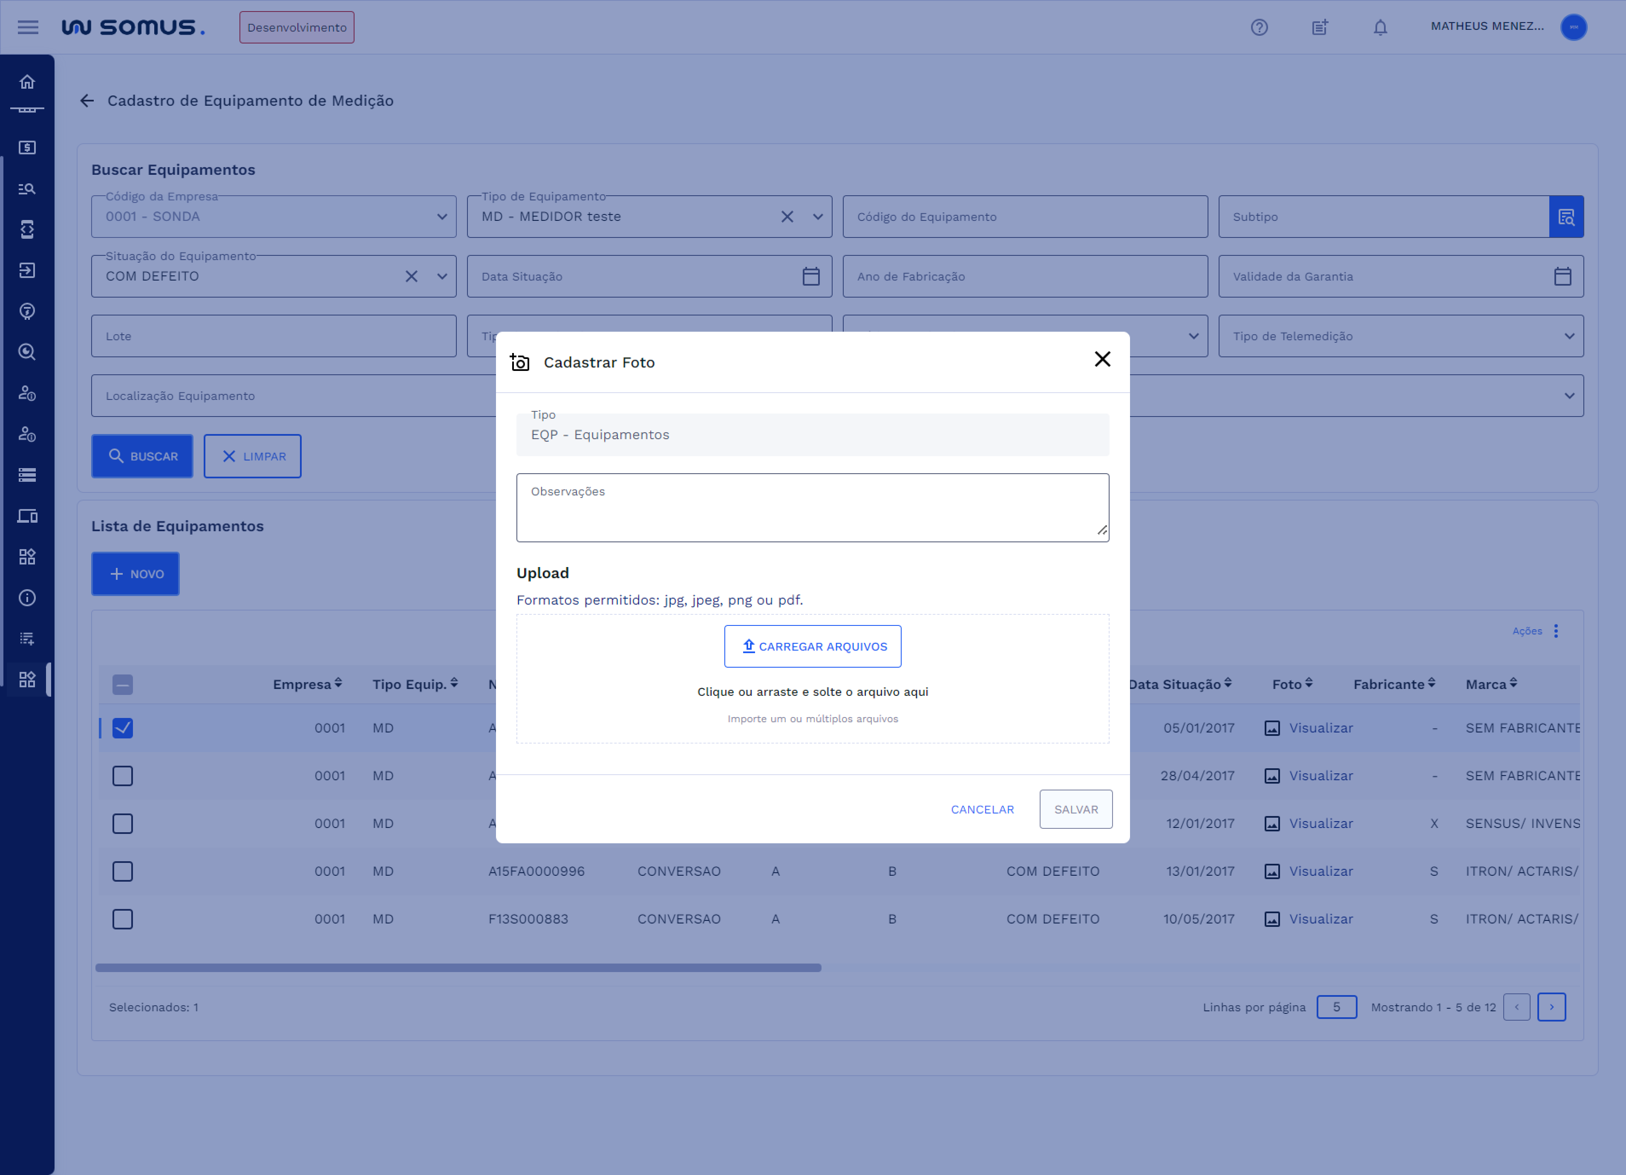Close the Cadastrar Foto dialog
This screenshot has width=1626, height=1175.
coord(1102,359)
